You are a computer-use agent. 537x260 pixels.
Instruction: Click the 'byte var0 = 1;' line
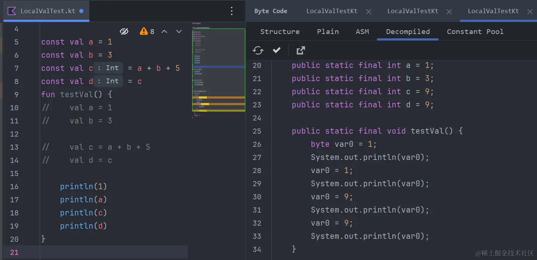coord(344,144)
